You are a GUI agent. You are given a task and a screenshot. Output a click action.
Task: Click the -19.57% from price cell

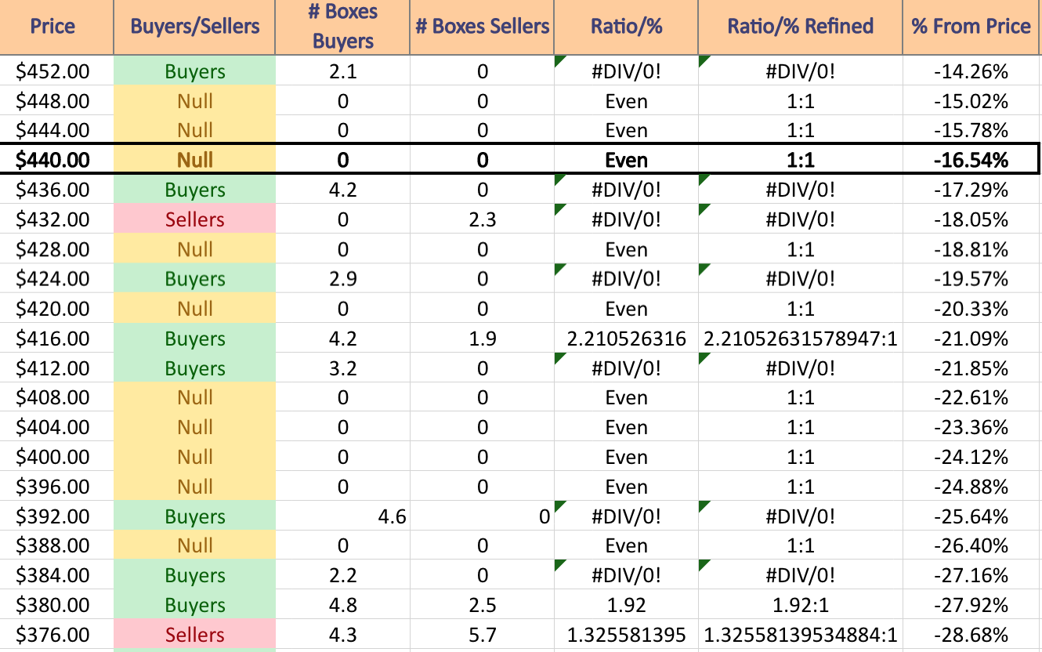click(x=971, y=279)
